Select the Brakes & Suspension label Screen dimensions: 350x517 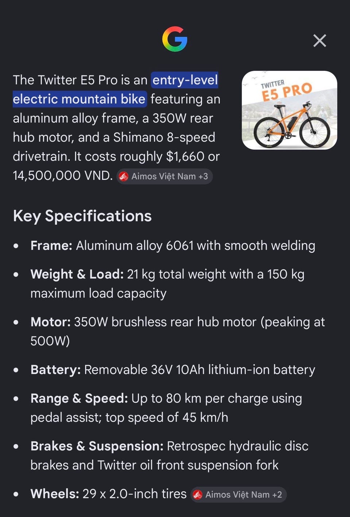(97, 446)
